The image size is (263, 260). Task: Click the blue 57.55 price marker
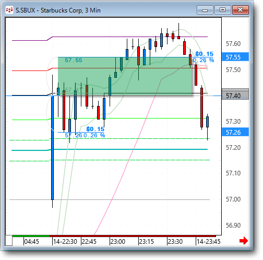(x=235, y=57)
